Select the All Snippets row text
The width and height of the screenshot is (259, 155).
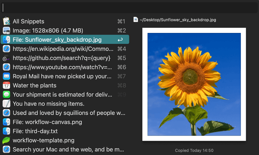[28, 21]
